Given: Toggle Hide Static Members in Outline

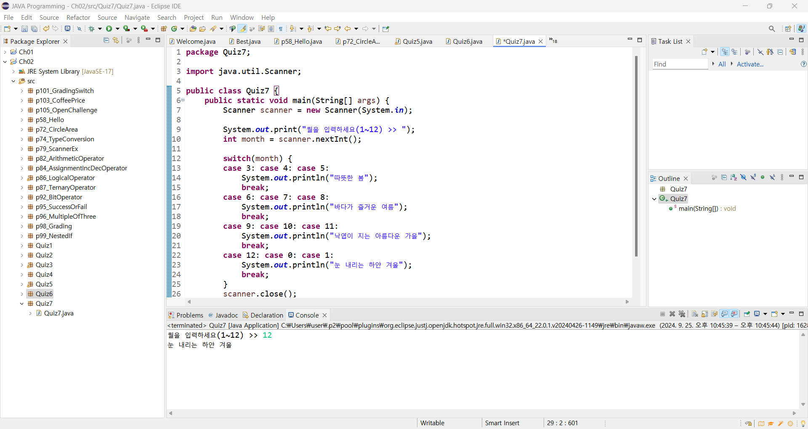Looking at the screenshot, I should 753,177.
